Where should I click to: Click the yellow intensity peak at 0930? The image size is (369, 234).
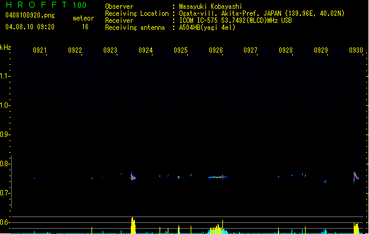click(356, 228)
